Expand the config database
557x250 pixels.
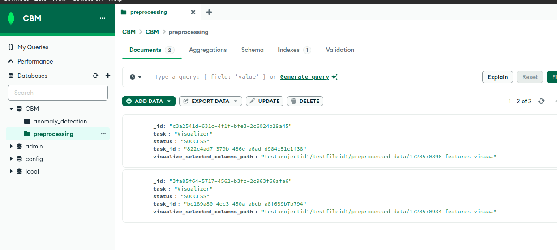[12, 159]
